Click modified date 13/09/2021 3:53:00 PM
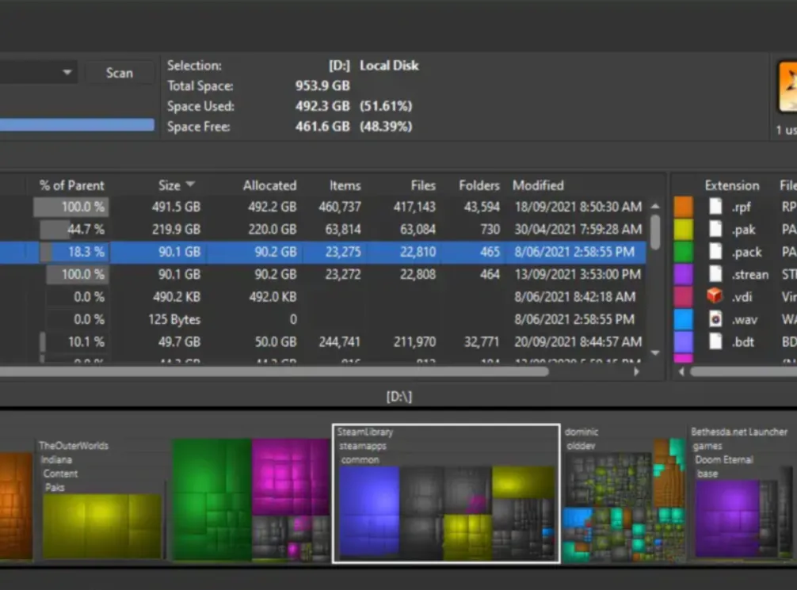The width and height of the screenshot is (797, 590). coord(578,275)
